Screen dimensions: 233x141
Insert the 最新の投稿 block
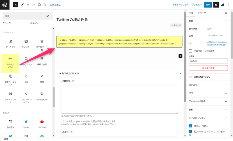pos(42,62)
